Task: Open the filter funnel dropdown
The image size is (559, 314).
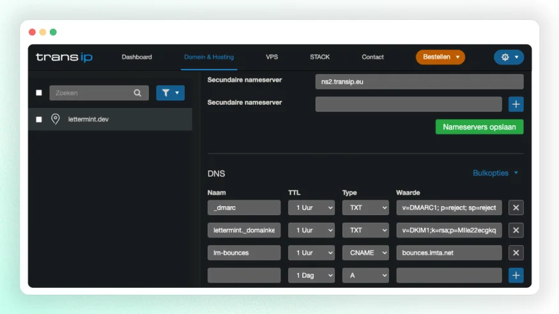Action: (x=171, y=93)
